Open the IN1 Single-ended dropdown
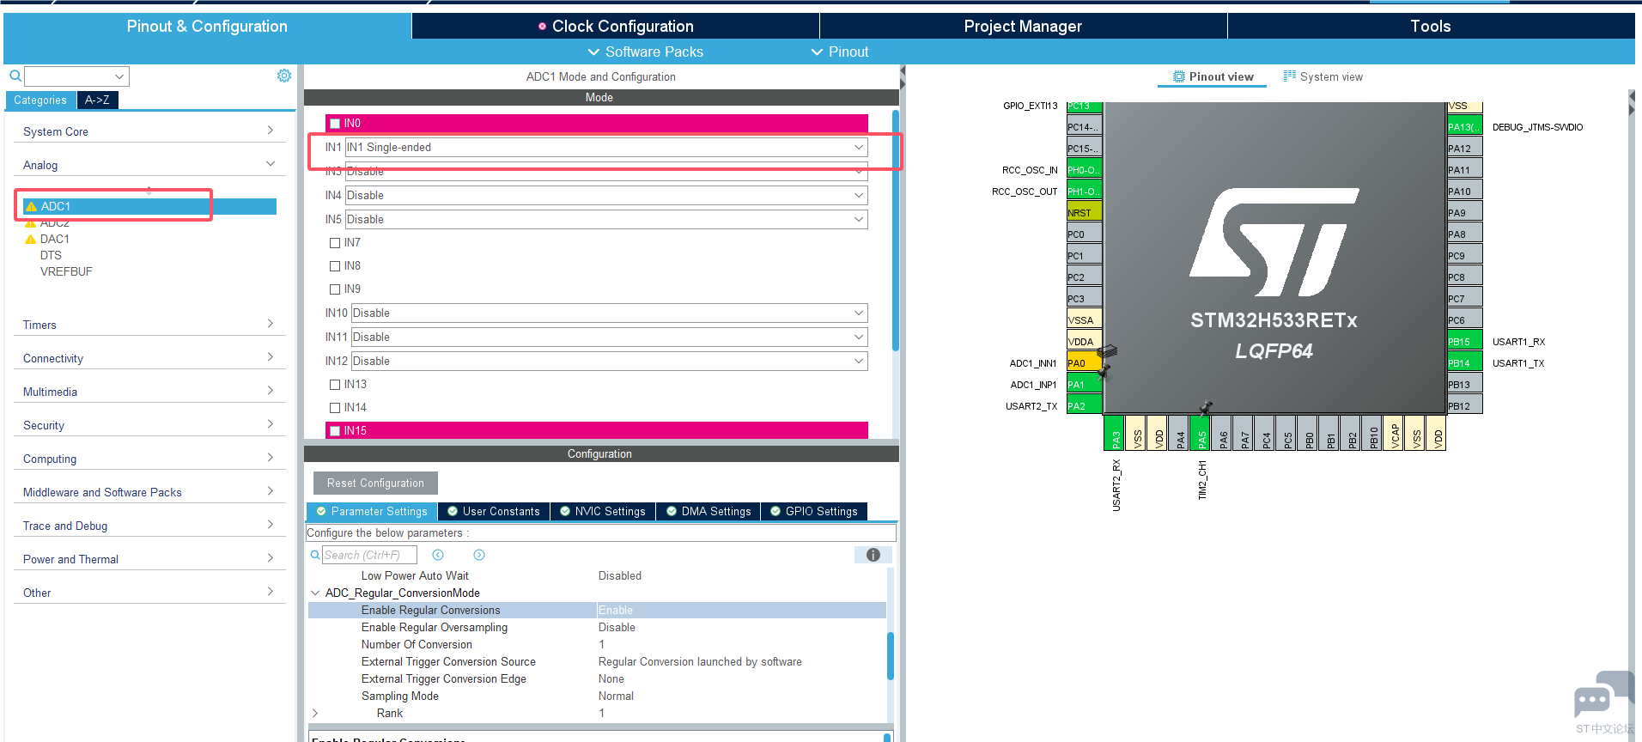 click(x=606, y=148)
